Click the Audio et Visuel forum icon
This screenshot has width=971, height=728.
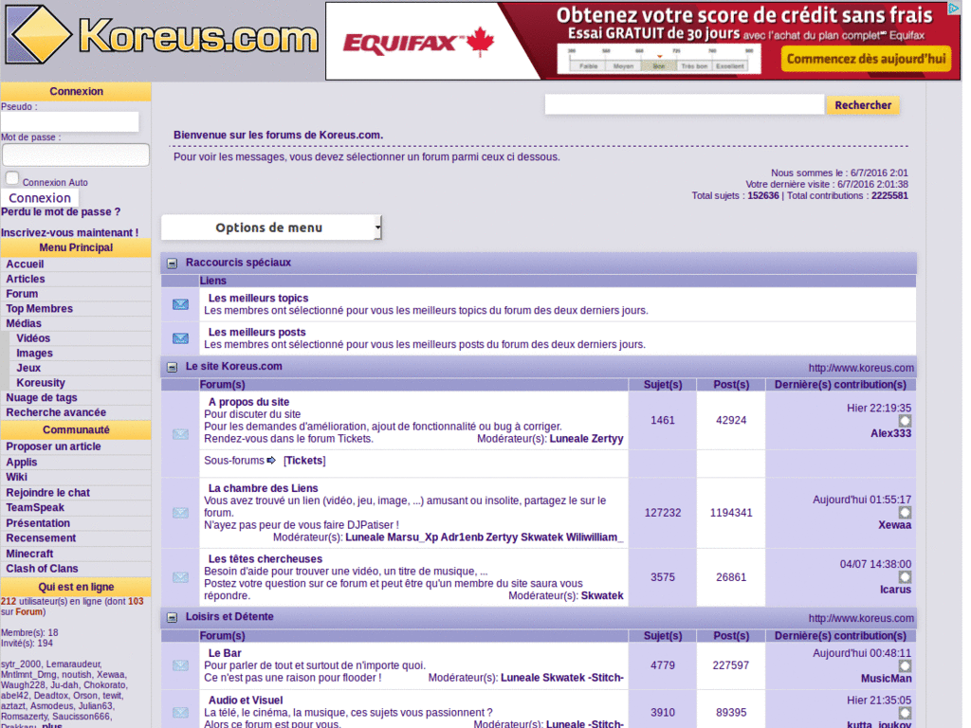[x=180, y=713]
